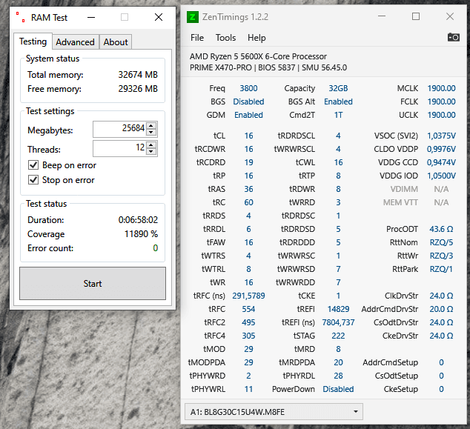Open the Help menu in ZenTimings
The image size is (470, 429).
[x=256, y=38]
